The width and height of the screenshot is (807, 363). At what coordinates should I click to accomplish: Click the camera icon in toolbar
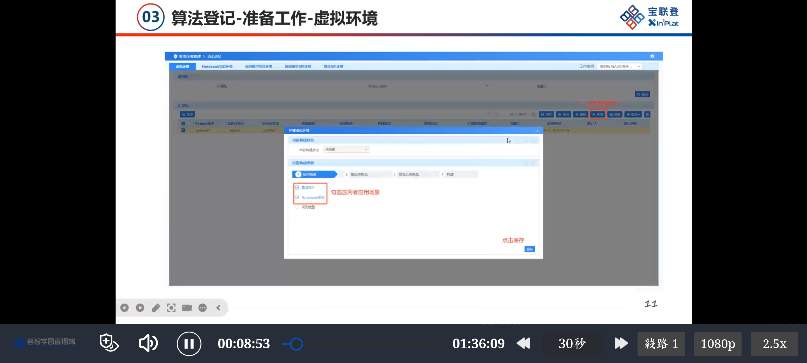click(x=187, y=308)
